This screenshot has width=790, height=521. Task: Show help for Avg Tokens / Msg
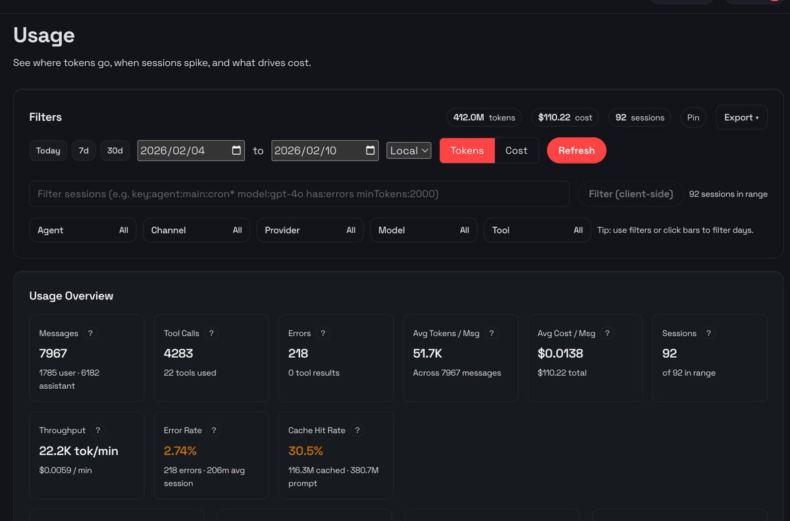[492, 334]
